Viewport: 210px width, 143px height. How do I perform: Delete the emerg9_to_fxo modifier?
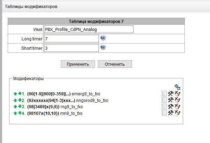[178, 94]
